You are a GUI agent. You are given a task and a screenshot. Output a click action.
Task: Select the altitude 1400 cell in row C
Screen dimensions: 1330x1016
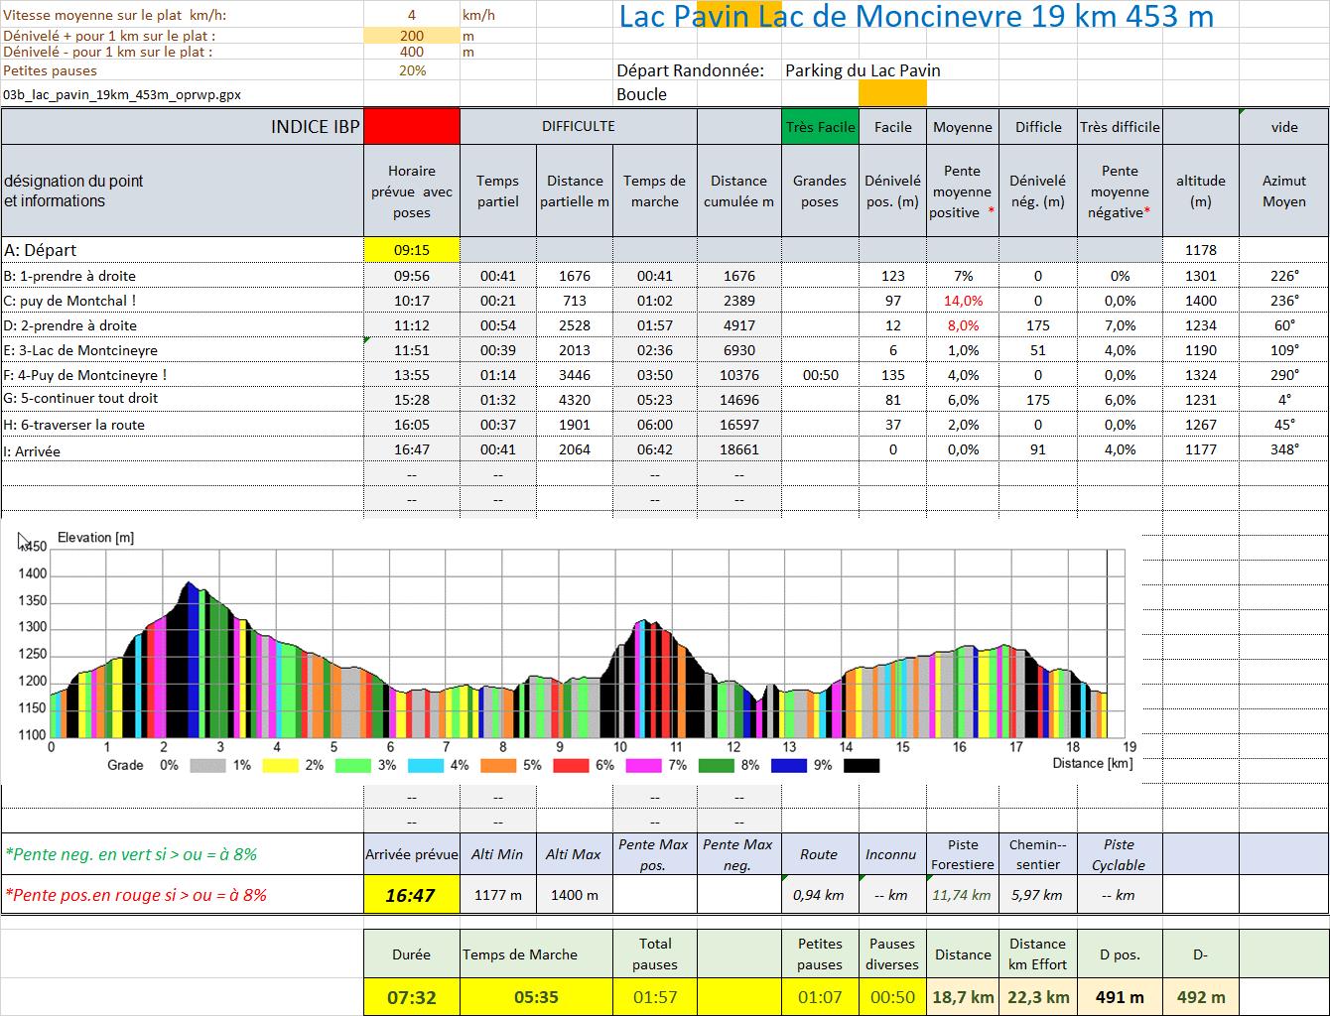tap(1200, 301)
